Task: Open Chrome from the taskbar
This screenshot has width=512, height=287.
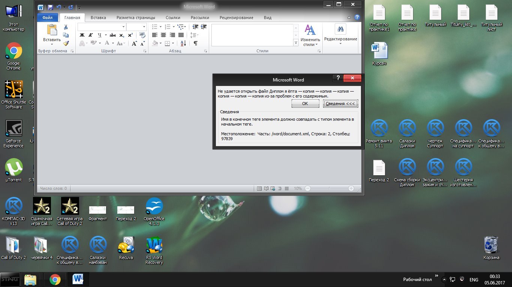Action: pos(55,280)
